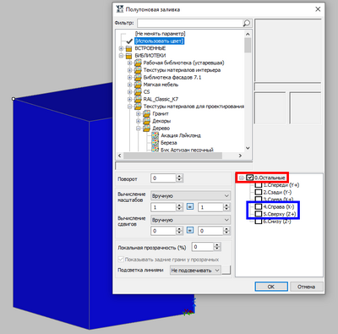338x334 pixels.
Task: Collapse the Дерево tree node
Action: coord(139,129)
